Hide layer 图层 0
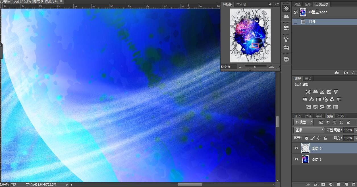The height and width of the screenshot is (187, 357). tap(296, 148)
